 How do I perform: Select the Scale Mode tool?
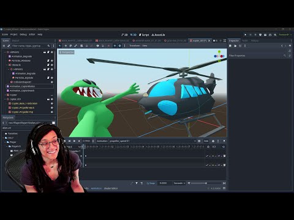point(76,46)
